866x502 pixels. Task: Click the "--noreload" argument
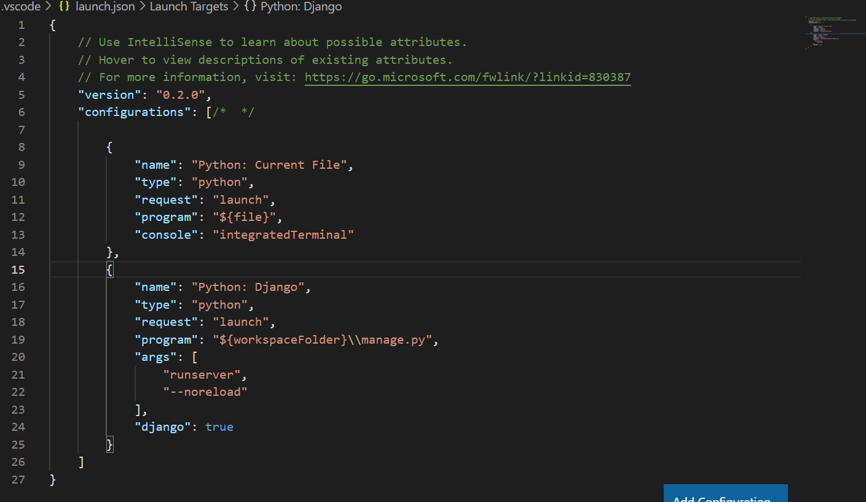(205, 392)
